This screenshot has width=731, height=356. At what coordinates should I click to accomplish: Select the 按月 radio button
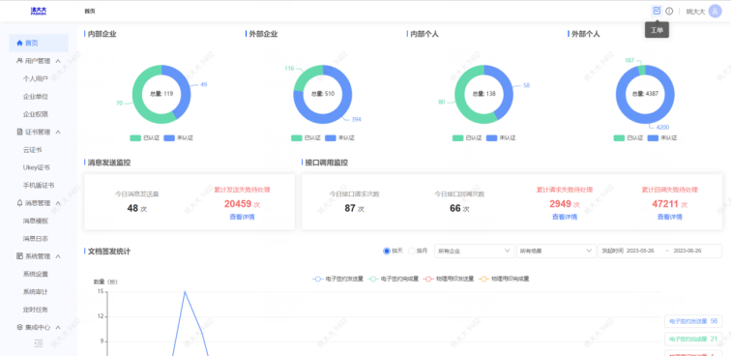pyautogui.click(x=412, y=251)
